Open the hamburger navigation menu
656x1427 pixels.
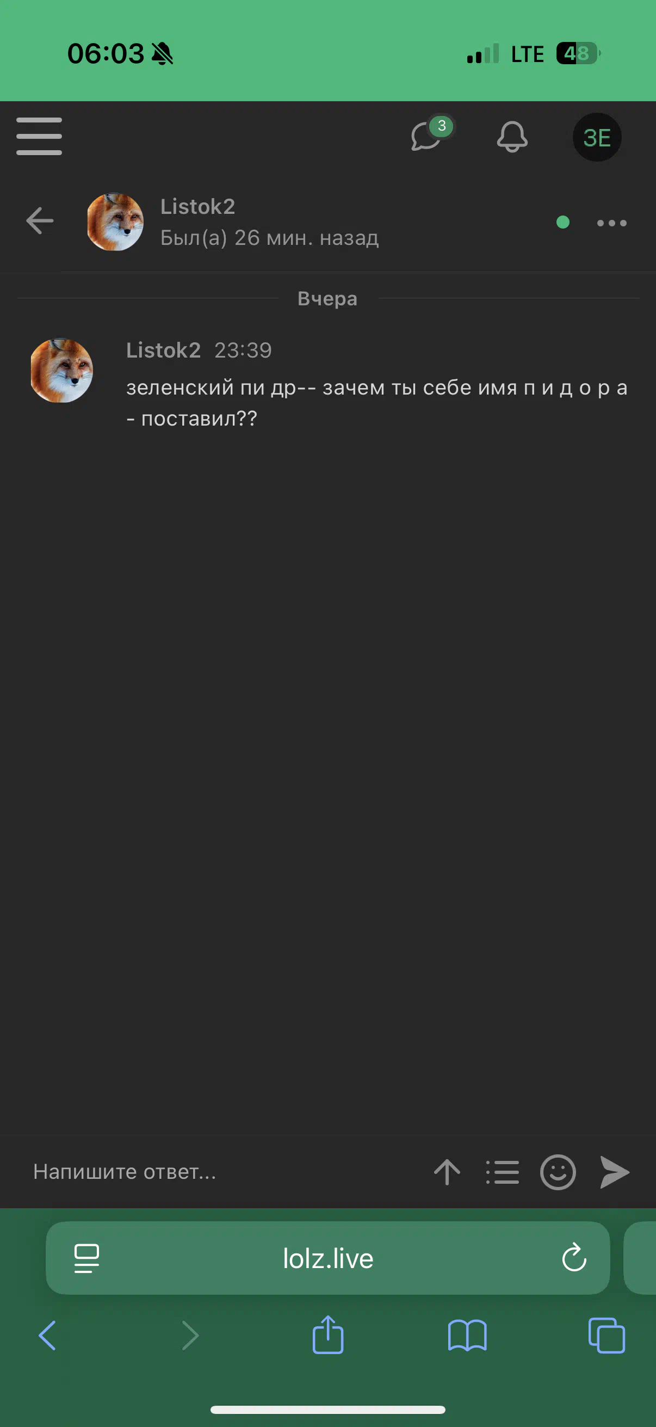[x=39, y=136]
